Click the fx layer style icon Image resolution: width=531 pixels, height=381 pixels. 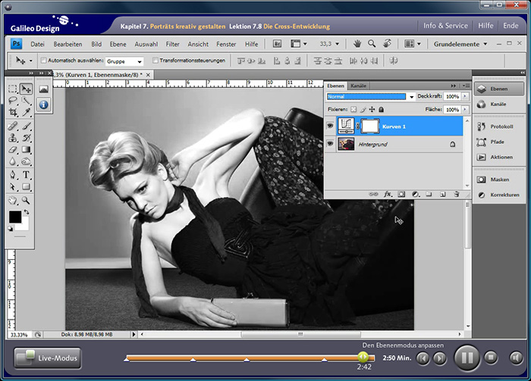388,194
